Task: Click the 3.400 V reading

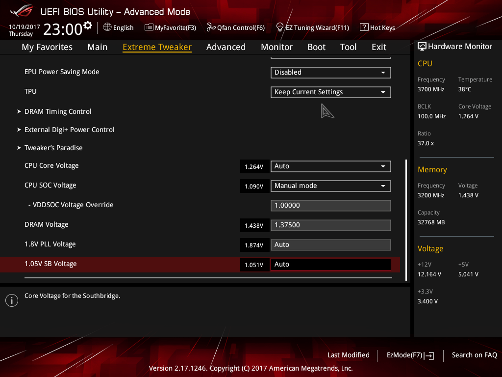Action: point(427,301)
